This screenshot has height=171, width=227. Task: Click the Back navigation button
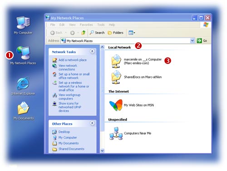click(56, 33)
